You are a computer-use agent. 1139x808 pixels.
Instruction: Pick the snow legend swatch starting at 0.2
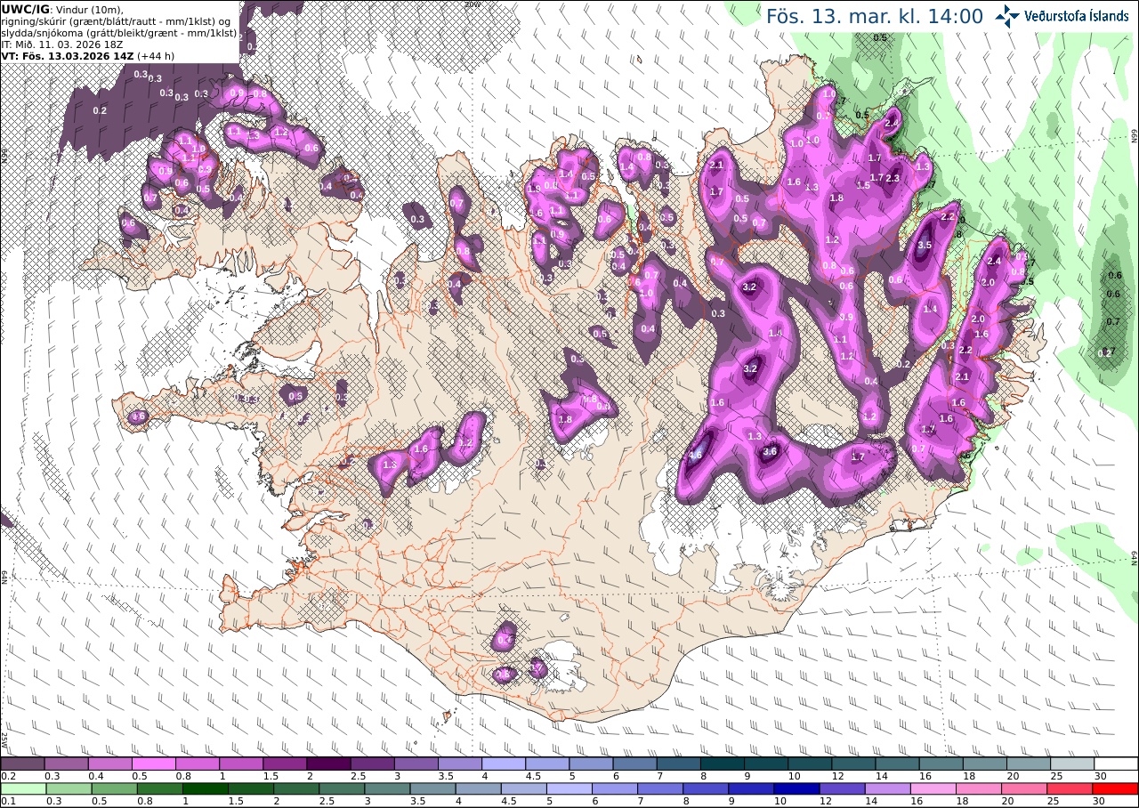point(22,764)
